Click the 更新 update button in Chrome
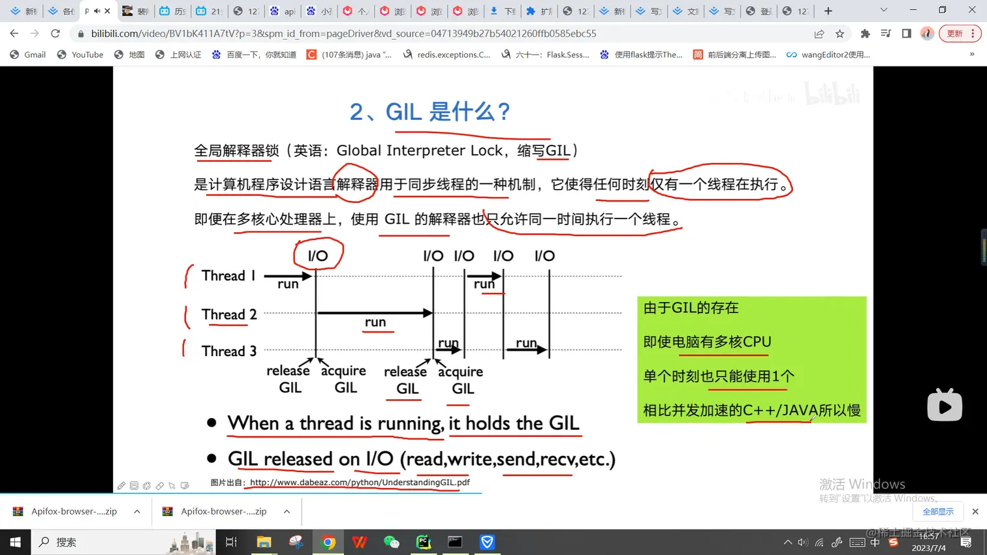Screen dimensions: 987x555 click(960, 33)
